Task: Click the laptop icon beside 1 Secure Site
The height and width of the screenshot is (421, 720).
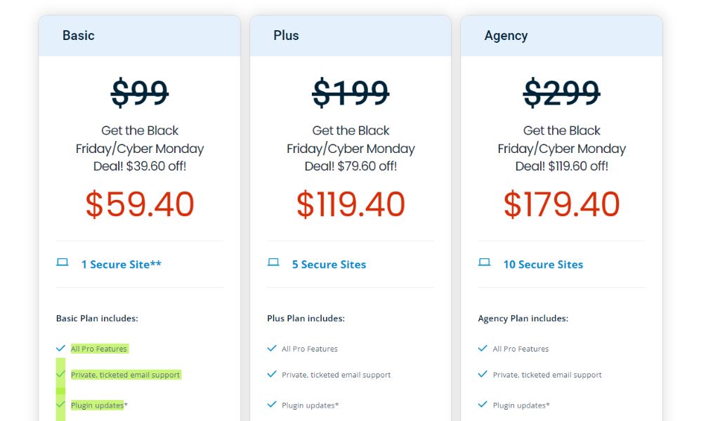Action: (63, 262)
